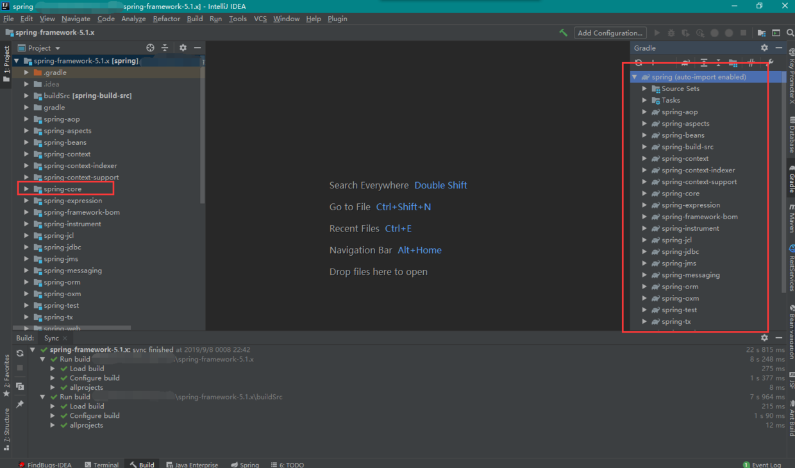Open the Z: Structure side tab
The width and height of the screenshot is (795, 468).
6,430
